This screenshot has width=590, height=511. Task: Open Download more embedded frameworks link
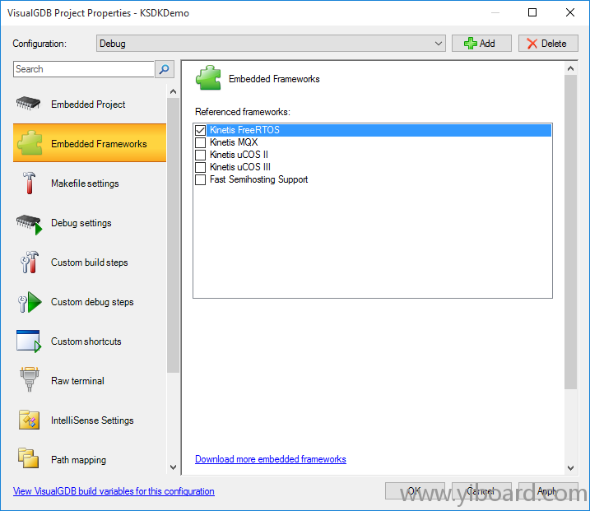[x=271, y=459]
